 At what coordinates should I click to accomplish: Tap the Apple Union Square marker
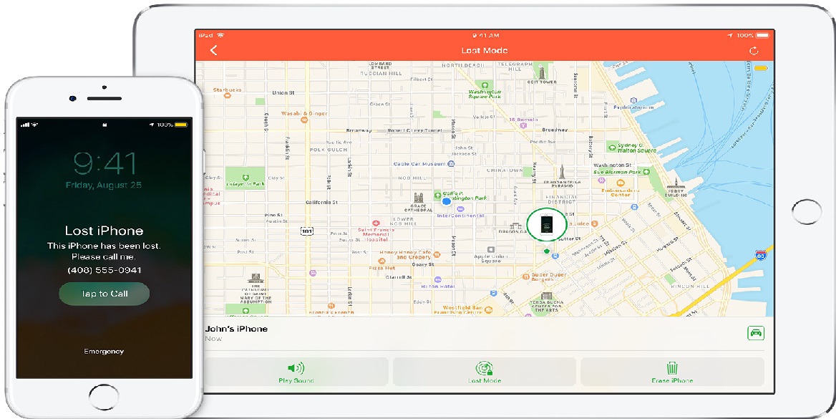tap(490, 250)
